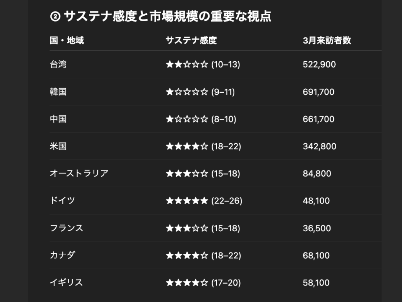This screenshot has width=402, height=302.
Task: Click the フランス star rating (15–18)
Action: click(x=203, y=228)
